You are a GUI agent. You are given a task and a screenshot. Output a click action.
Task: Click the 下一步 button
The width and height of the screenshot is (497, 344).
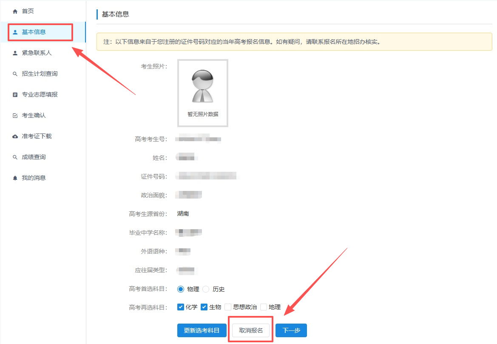(x=291, y=330)
